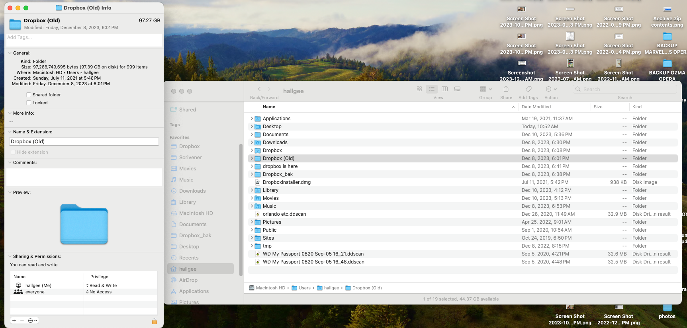The height and width of the screenshot is (328, 687).
Task: Select Macintosh HD in sidebar
Action: coord(196,213)
